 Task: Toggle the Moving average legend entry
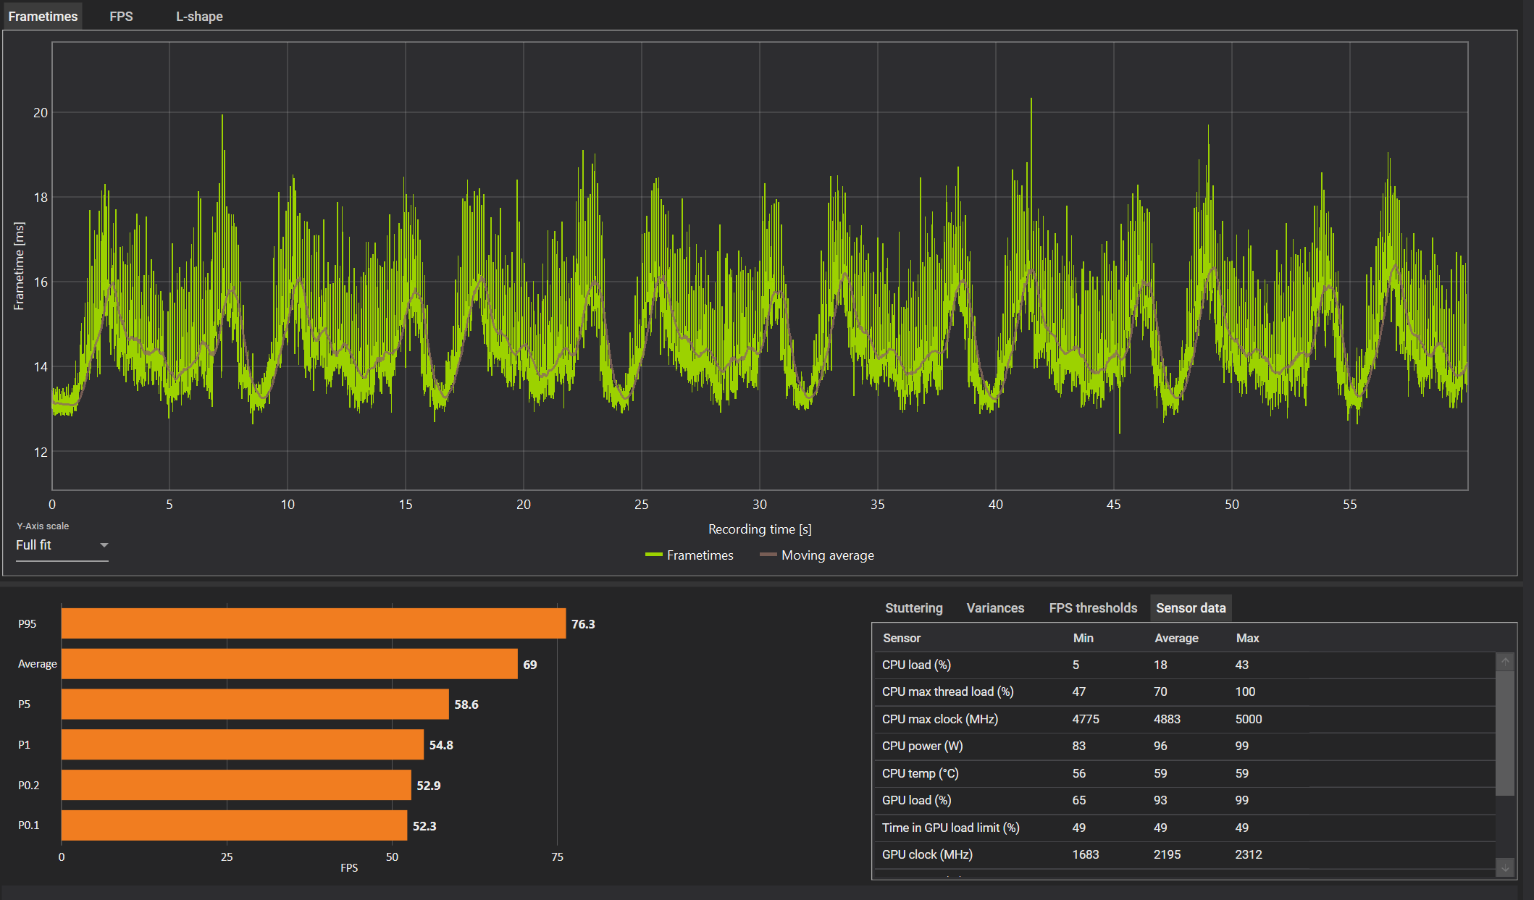coord(827,555)
